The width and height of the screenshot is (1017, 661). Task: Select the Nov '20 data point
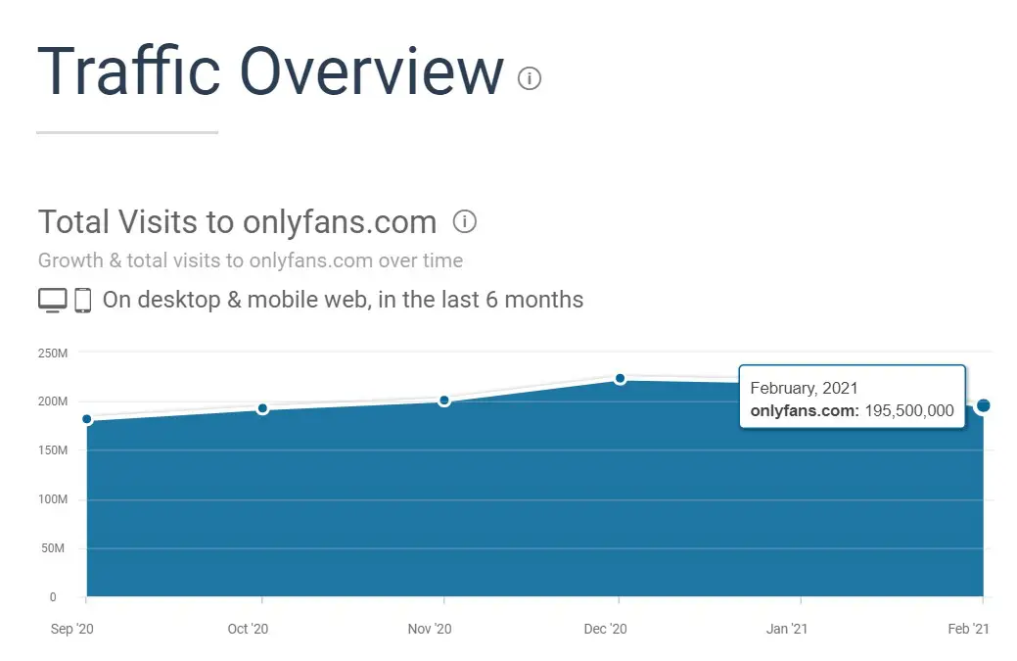(x=444, y=401)
